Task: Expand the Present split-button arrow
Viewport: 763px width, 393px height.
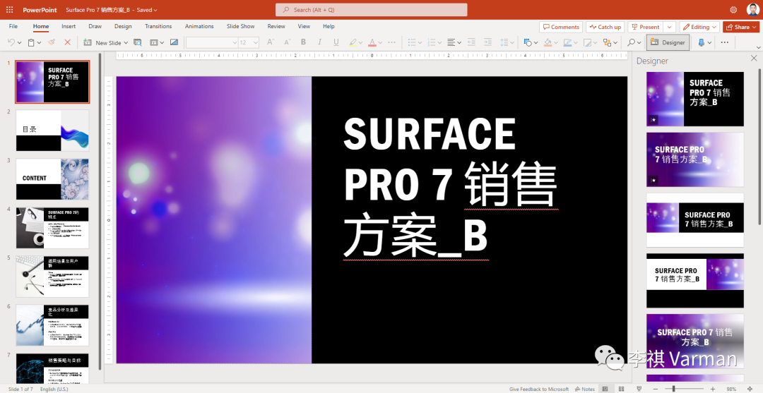Action: pos(670,28)
